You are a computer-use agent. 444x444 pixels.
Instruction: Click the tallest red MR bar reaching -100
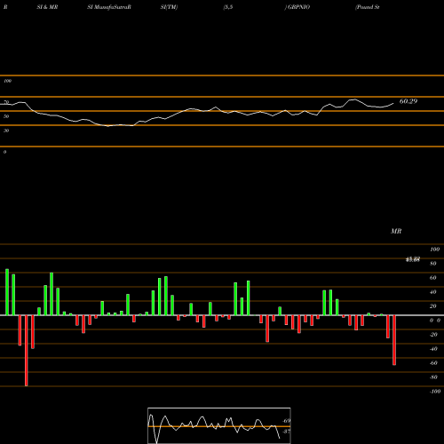[27, 351]
